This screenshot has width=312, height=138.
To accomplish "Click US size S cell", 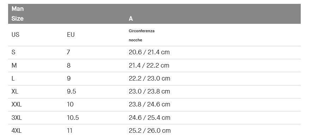I will [13, 52].
